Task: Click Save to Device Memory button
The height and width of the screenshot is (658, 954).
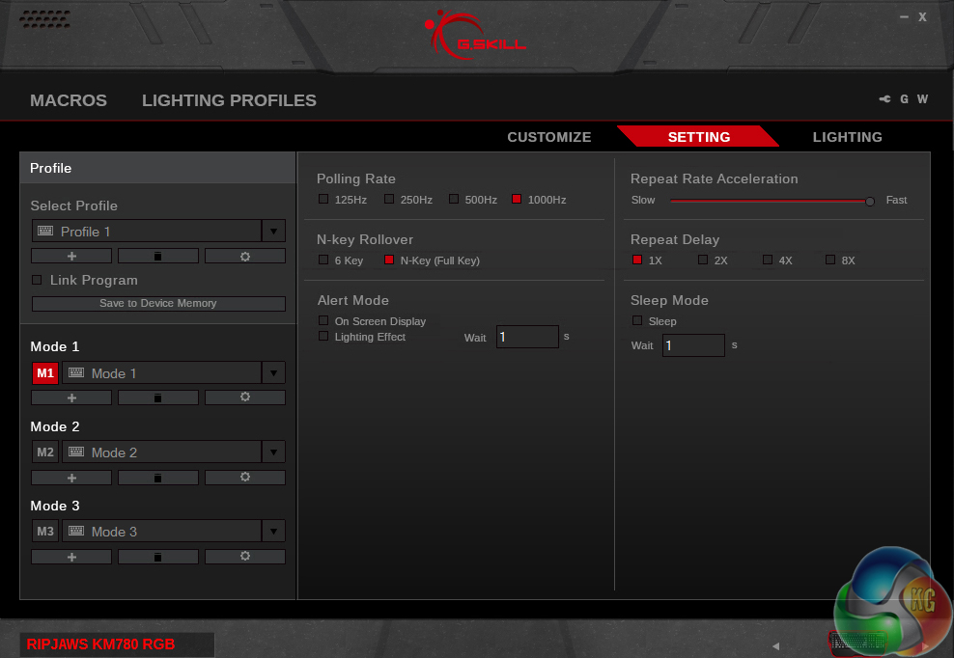Action: 158,304
